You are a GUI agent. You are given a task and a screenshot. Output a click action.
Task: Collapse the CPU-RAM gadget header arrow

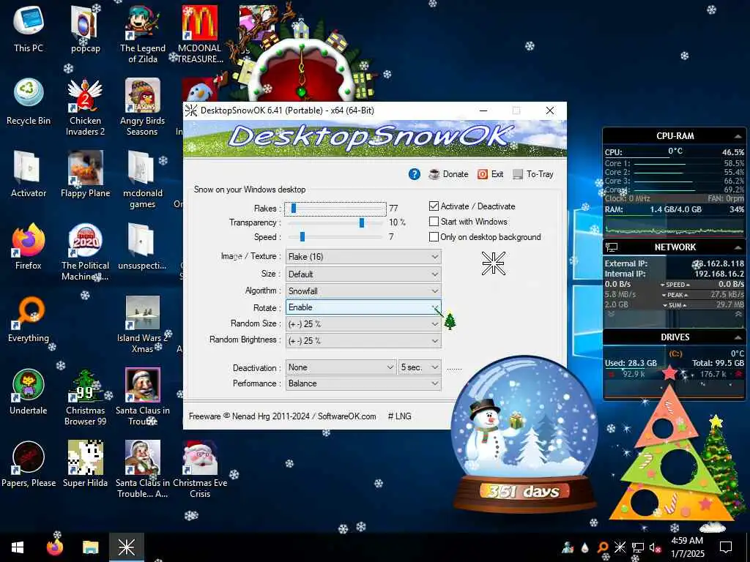738,136
